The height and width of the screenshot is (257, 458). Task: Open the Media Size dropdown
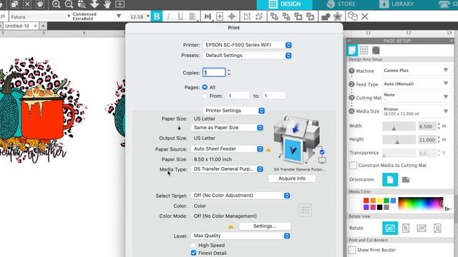[416, 111]
